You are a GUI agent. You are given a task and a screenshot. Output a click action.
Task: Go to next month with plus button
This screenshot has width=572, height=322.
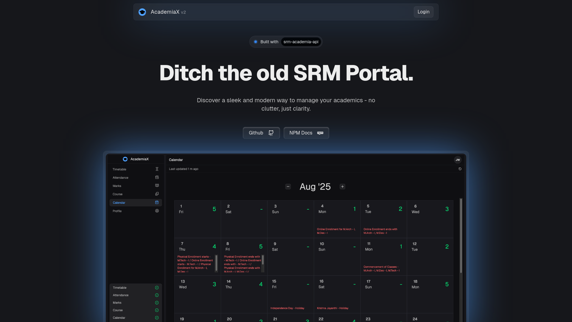coord(343,187)
